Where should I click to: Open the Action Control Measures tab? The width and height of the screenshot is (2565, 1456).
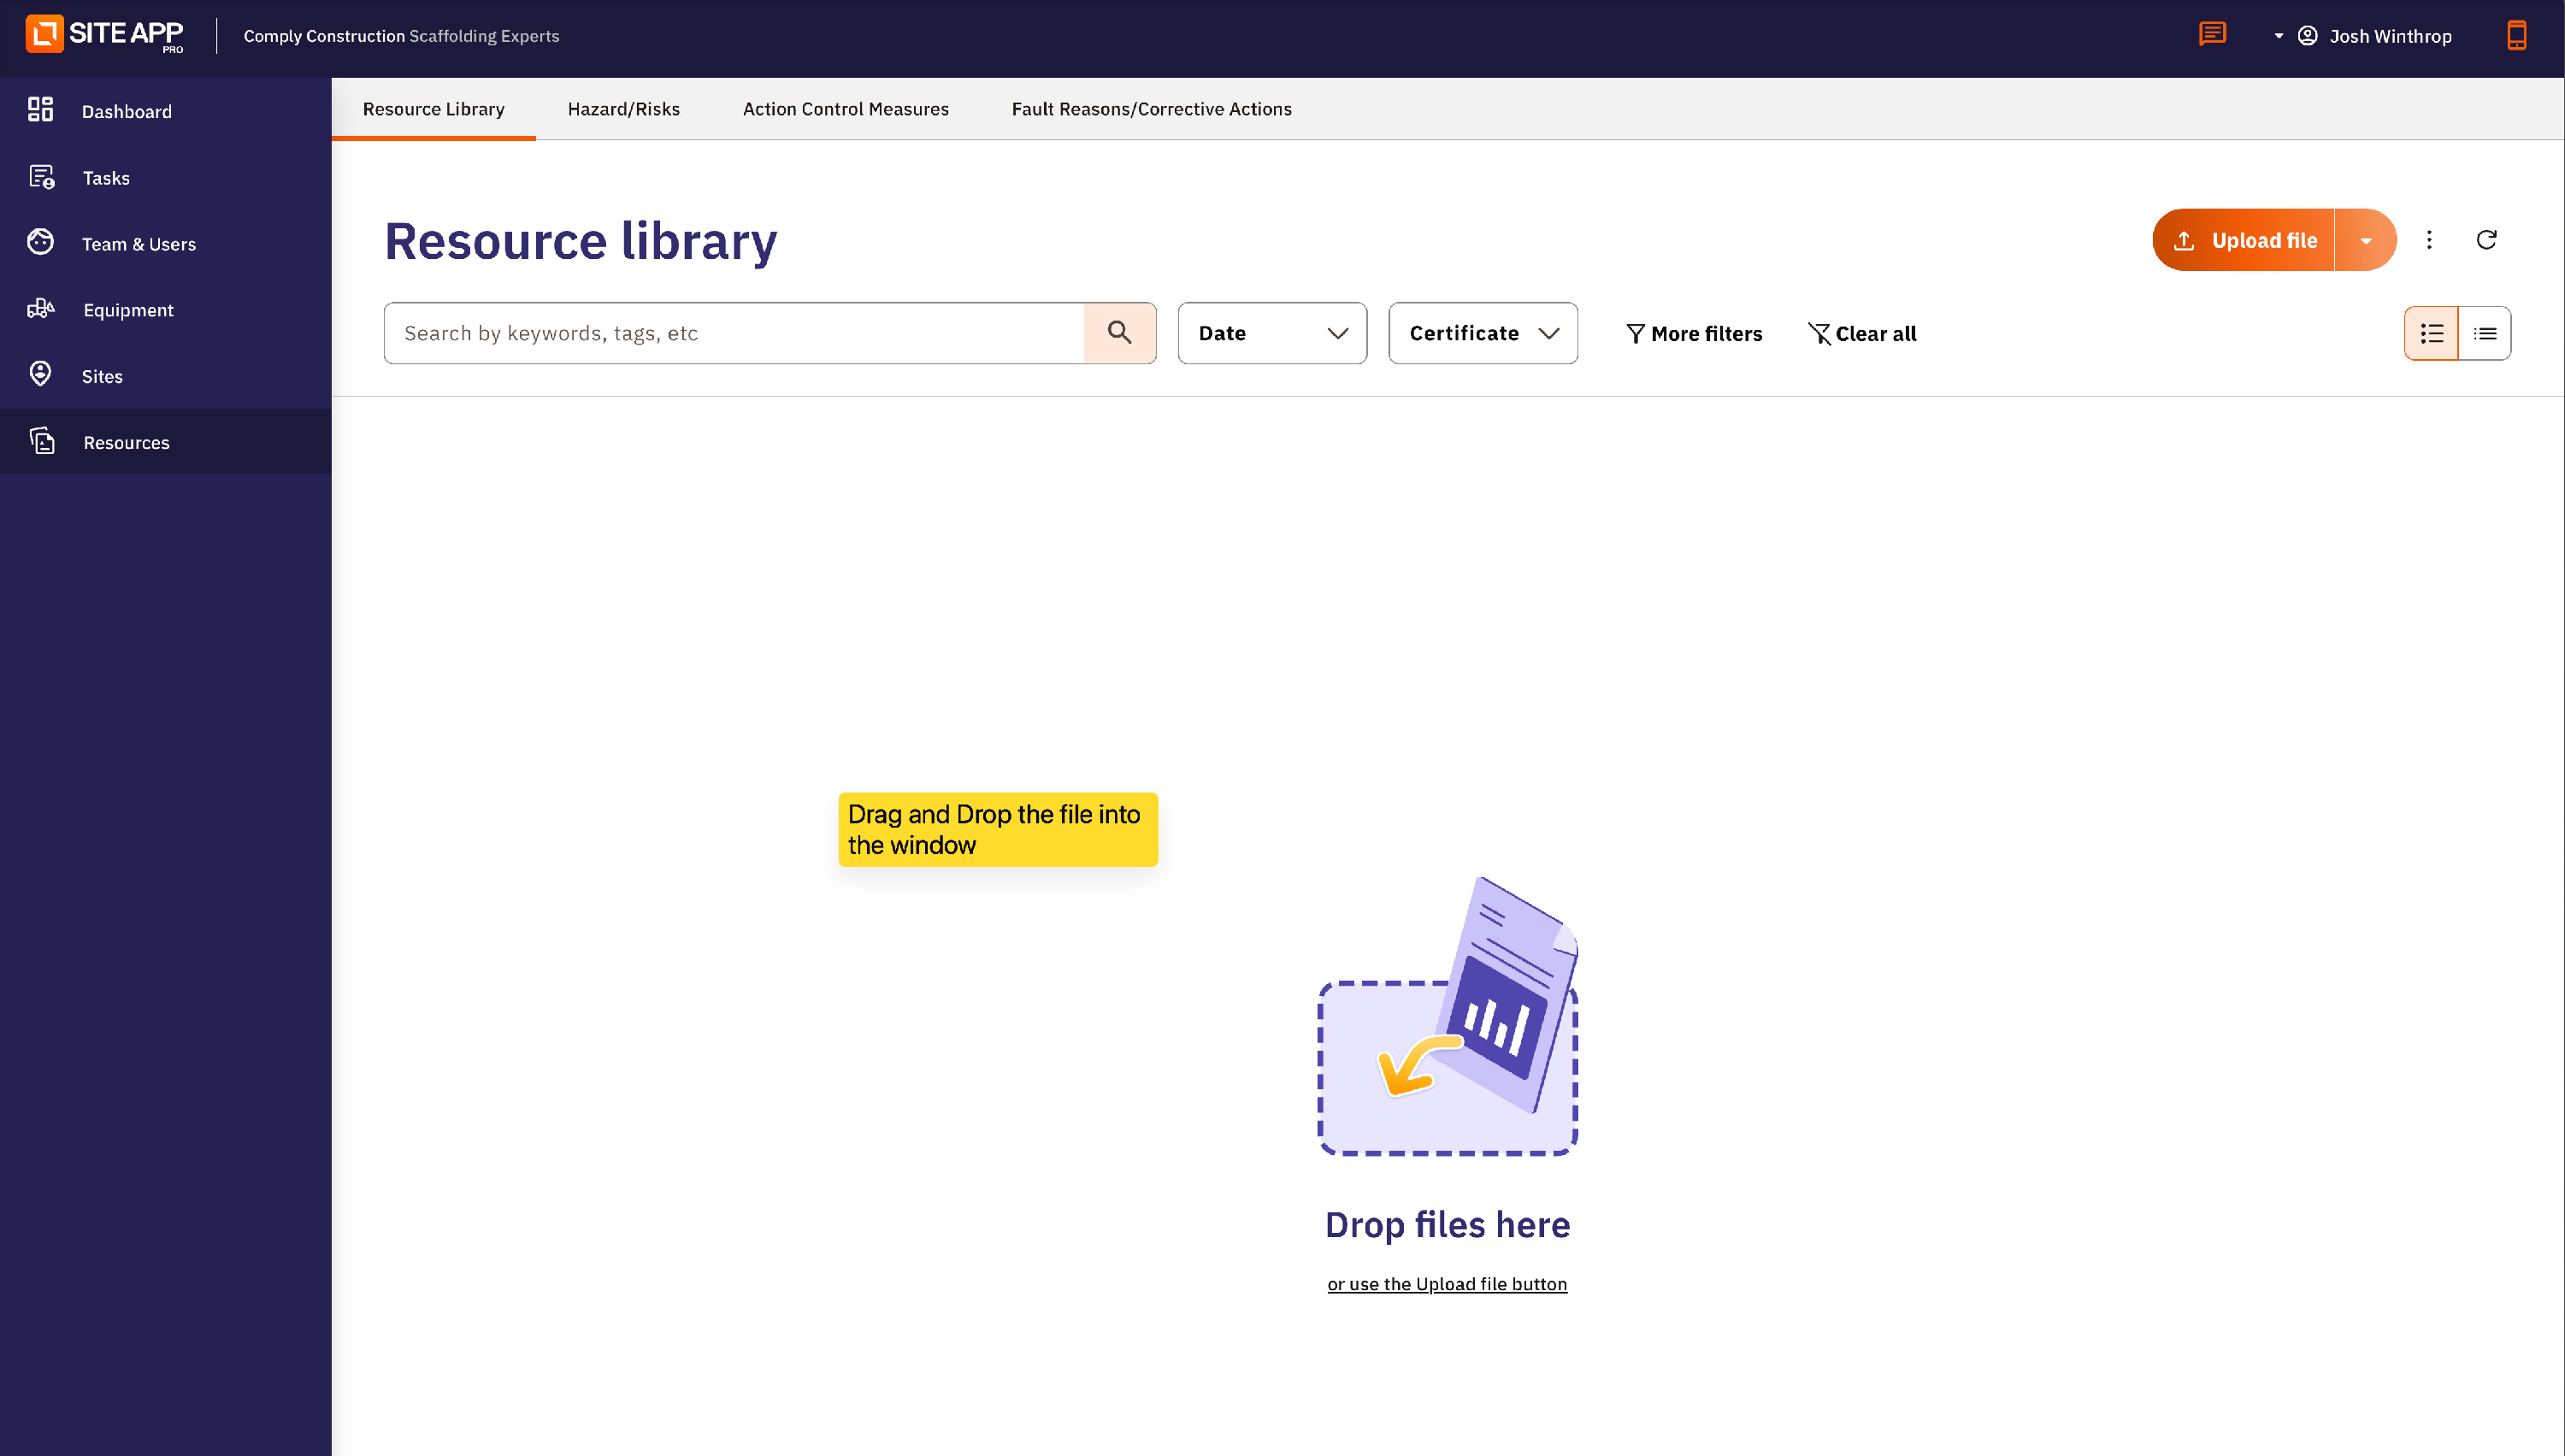[845, 109]
